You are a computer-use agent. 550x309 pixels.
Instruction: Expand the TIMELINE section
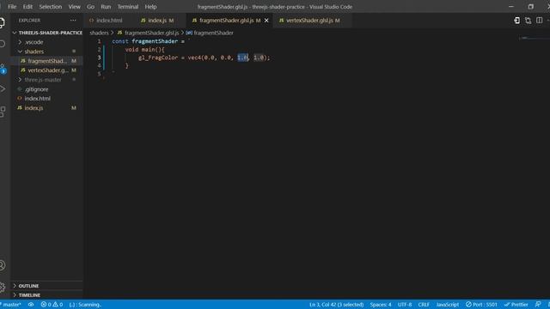click(x=47, y=295)
